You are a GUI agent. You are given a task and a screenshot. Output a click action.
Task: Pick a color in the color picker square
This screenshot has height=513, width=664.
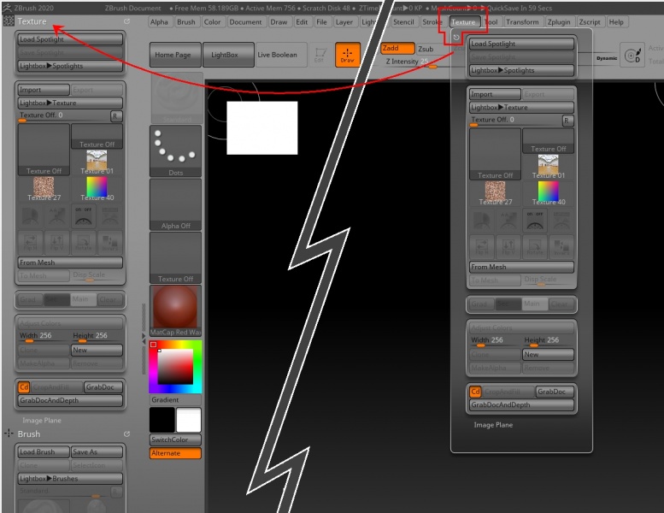[x=175, y=367]
